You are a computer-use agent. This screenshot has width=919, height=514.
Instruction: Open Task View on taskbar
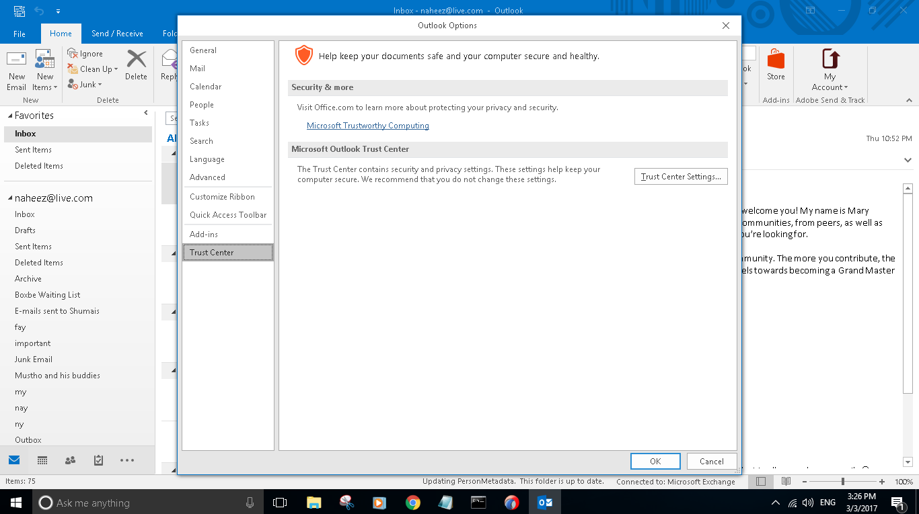point(280,503)
